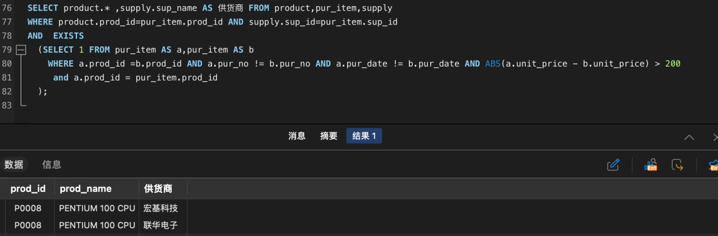
Task: Collapse the results panel with the up chevron
Action: click(x=689, y=137)
